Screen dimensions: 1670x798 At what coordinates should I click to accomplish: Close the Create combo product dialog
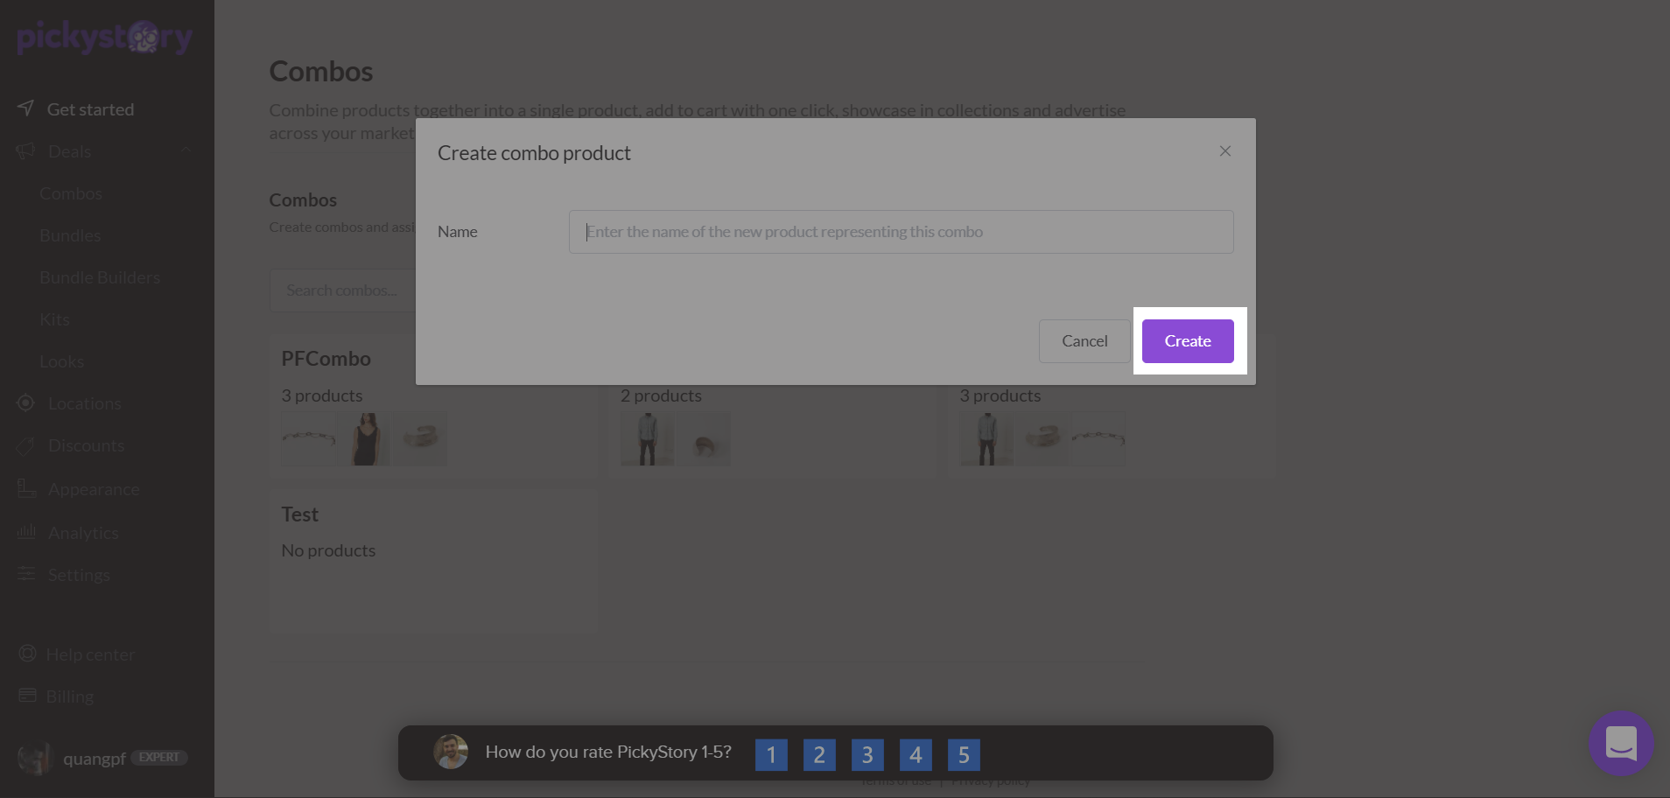[x=1225, y=151]
